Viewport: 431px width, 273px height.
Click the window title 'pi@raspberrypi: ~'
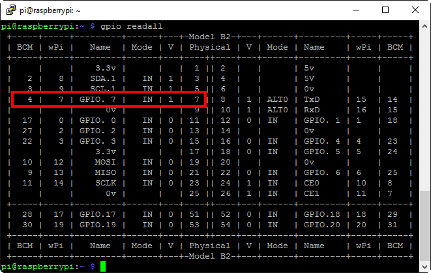(x=50, y=10)
